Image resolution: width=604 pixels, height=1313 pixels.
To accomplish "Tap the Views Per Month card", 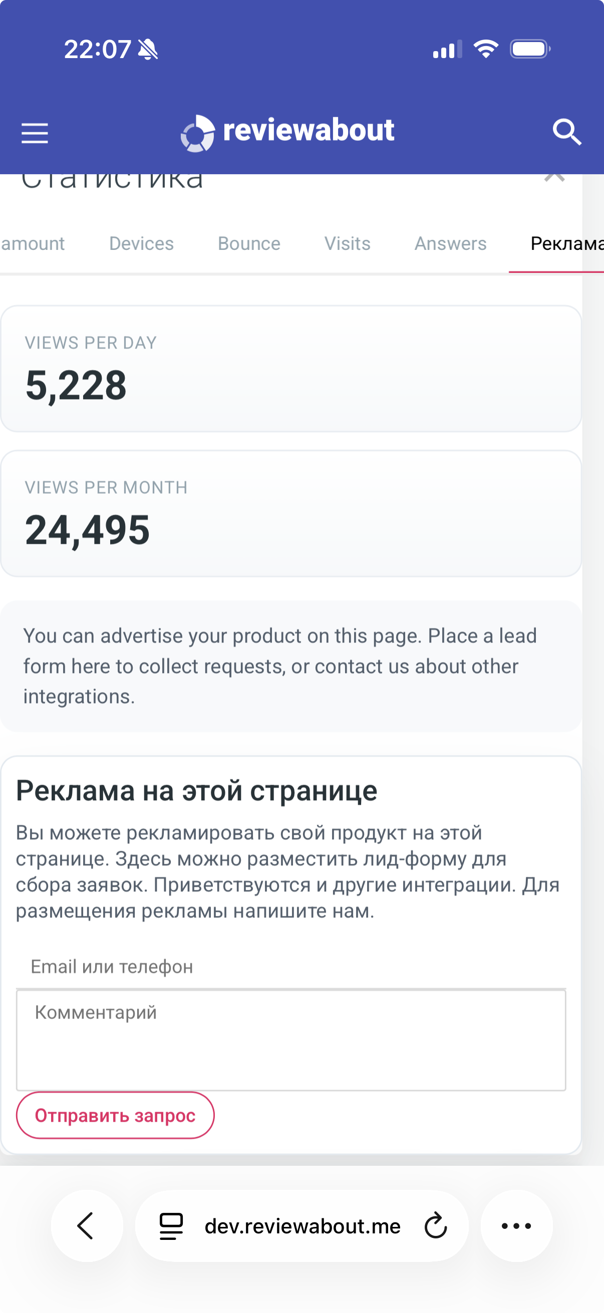I will (x=290, y=513).
